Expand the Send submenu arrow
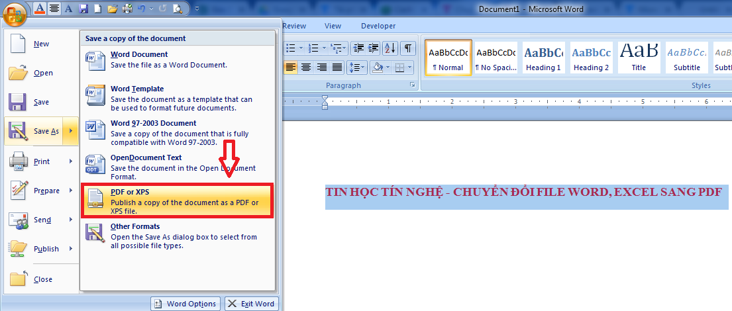This screenshot has width=732, height=311. click(x=71, y=220)
